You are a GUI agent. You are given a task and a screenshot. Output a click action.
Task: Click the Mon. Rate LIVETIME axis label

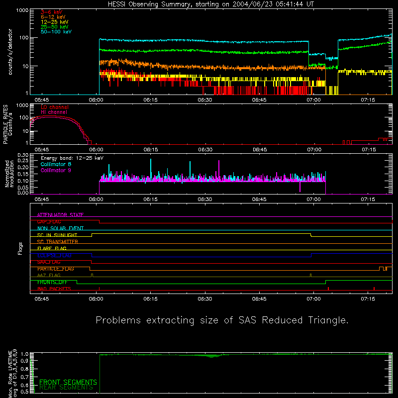[x=12, y=374]
